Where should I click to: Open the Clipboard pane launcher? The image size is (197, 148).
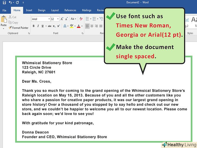coord(29,33)
